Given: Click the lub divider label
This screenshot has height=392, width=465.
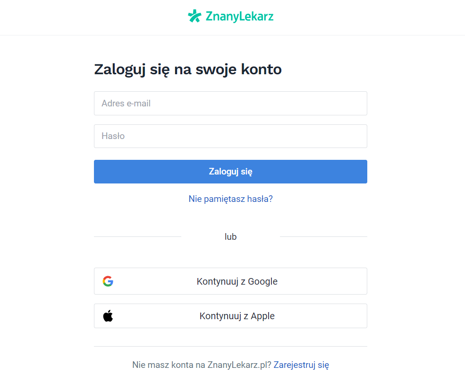Looking at the screenshot, I should coord(230,236).
